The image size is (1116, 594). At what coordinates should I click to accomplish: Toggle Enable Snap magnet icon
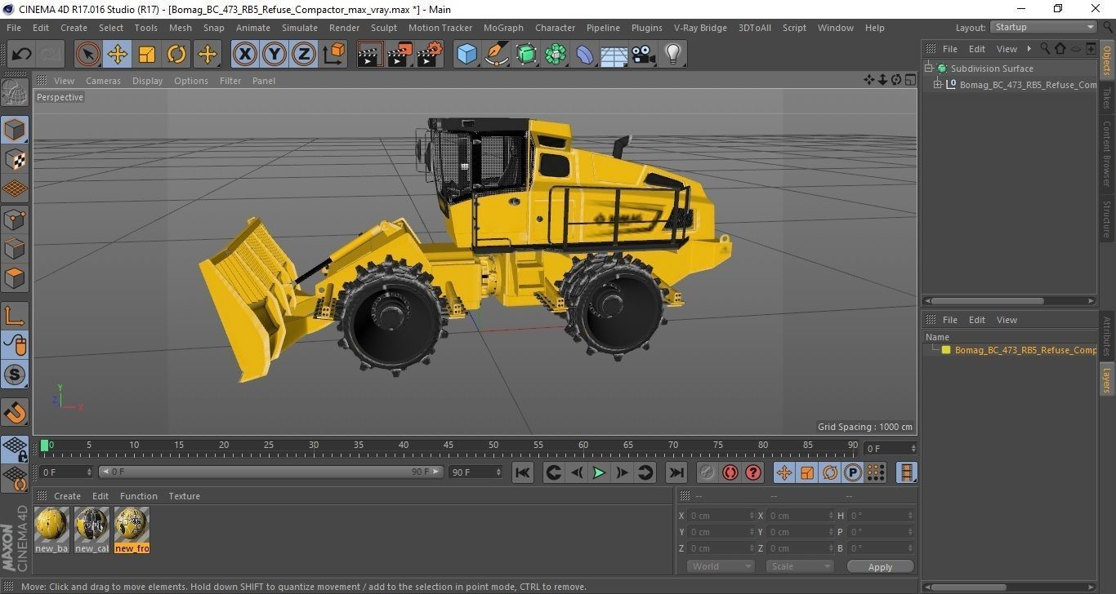[15, 412]
